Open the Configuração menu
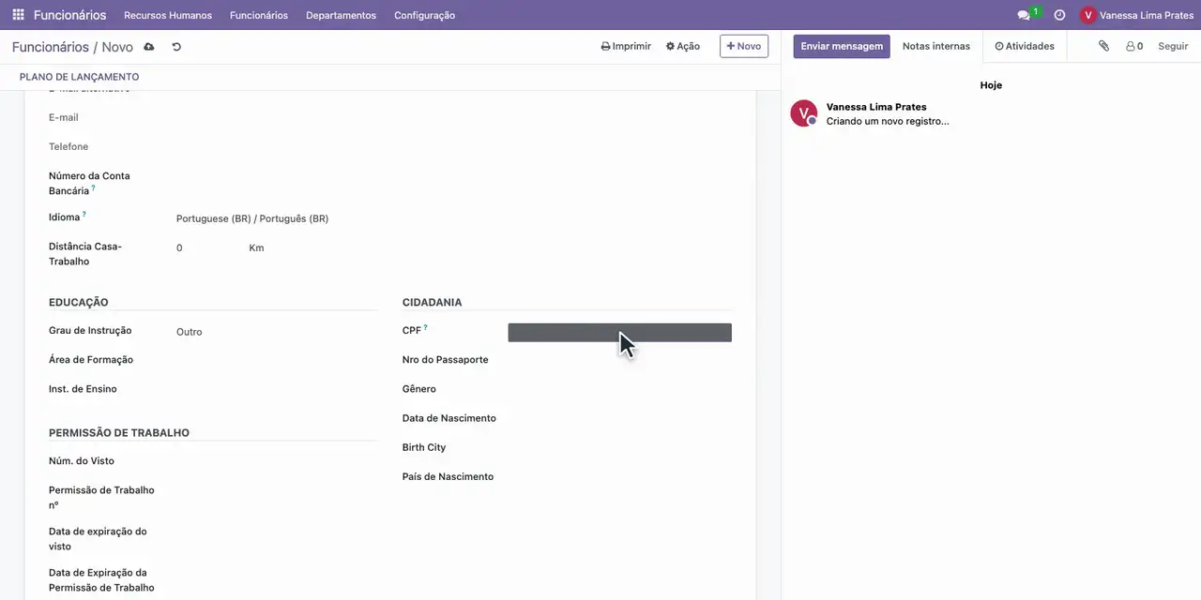The height and width of the screenshot is (600, 1201). [x=424, y=15]
